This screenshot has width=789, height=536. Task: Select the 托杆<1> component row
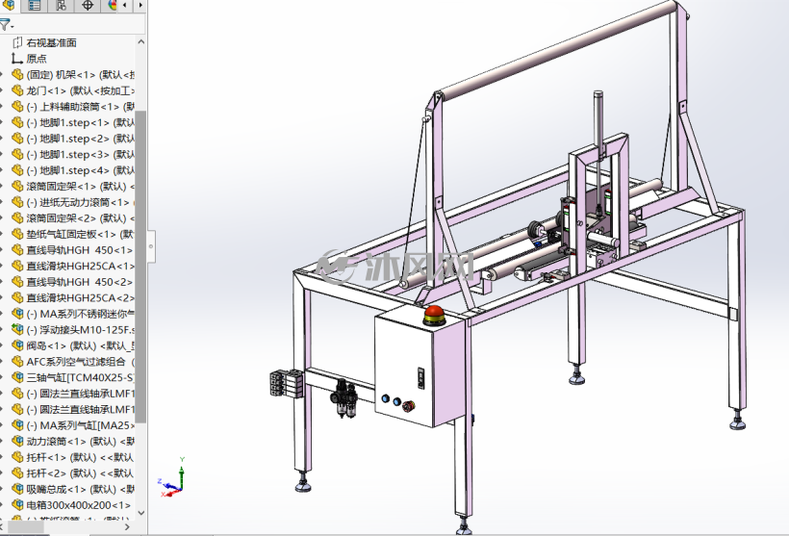(73, 457)
